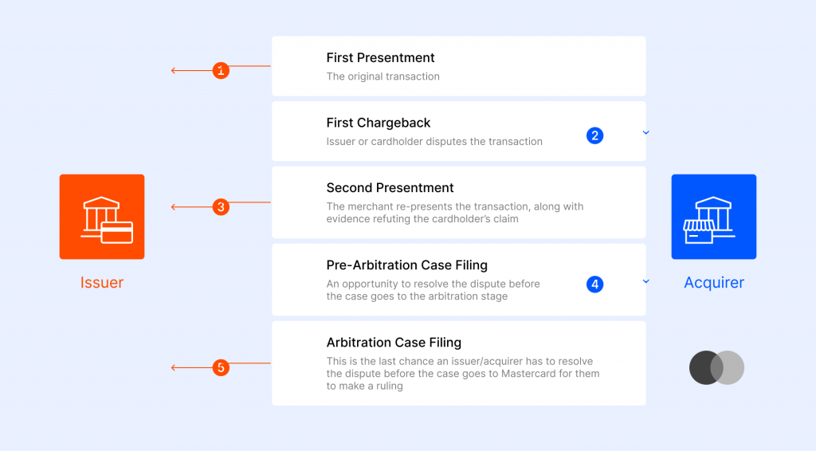Click the Arbitration Case Filing heading
Viewport: 816px width, 451px height.
tap(394, 343)
